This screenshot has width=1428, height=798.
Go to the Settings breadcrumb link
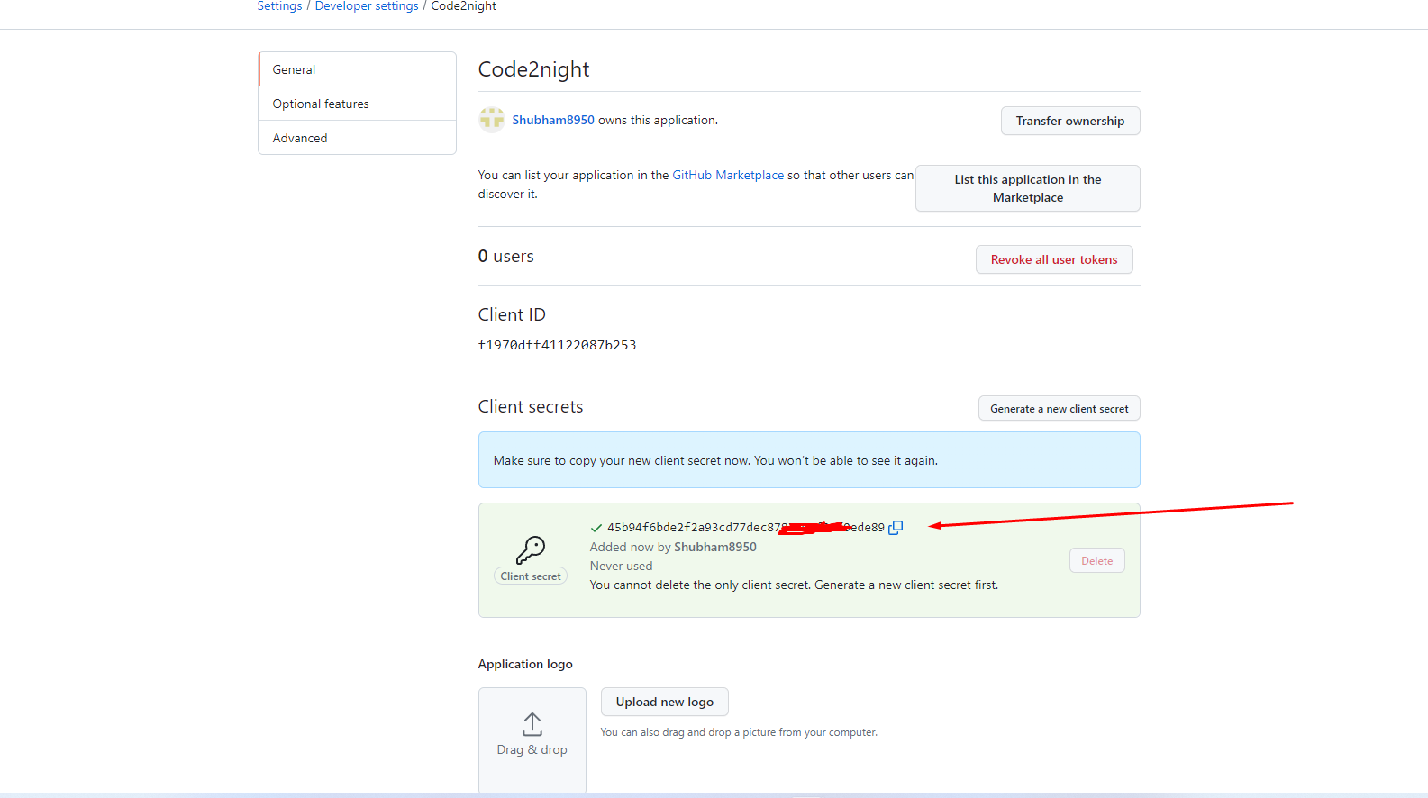point(279,6)
